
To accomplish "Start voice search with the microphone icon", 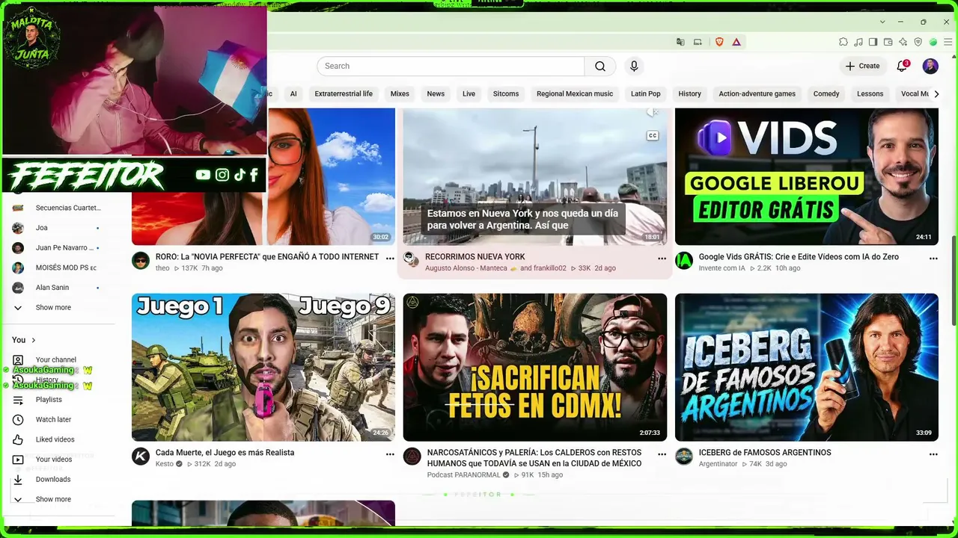I will tap(634, 67).
